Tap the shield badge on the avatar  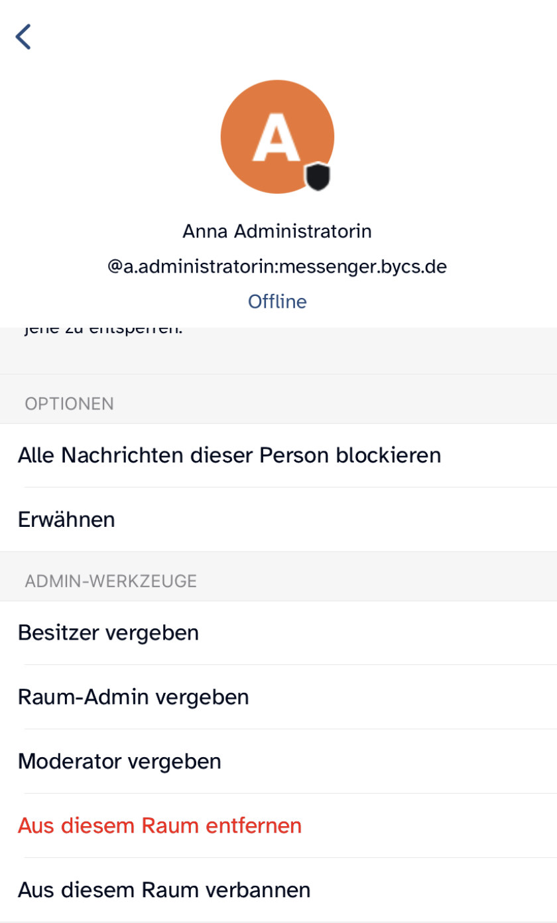[318, 177]
